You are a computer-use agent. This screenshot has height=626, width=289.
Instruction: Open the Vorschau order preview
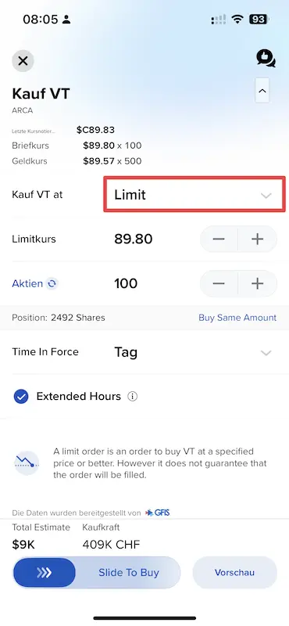click(x=234, y=573)
